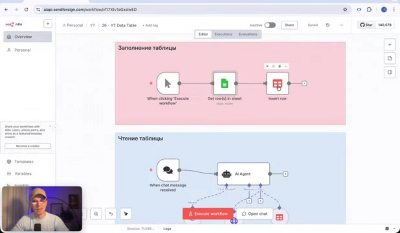Open the Insert row data table node

point(277,83)
